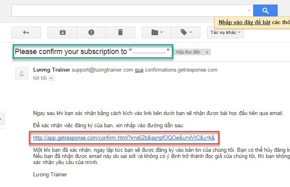Viewport: 290px width, 187px height.
Task: Remove the Hộp thư đến label via x
Action: (207, 52)
